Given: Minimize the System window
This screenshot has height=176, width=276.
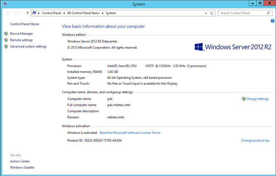Looking at the screenshot, I should point(253,3).
